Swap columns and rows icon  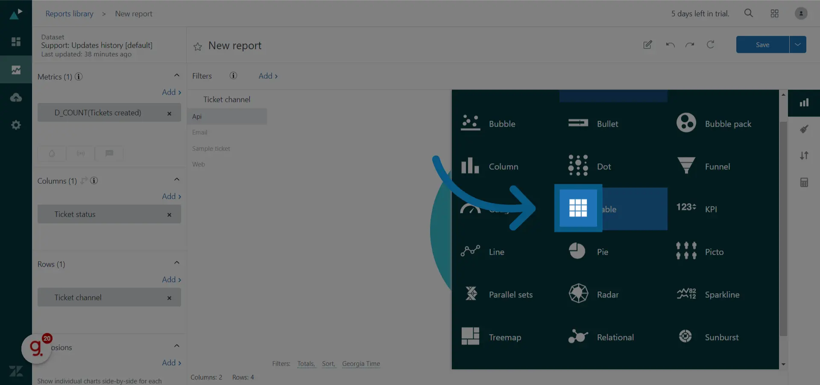pyautogui.click(x=84, y=181)
